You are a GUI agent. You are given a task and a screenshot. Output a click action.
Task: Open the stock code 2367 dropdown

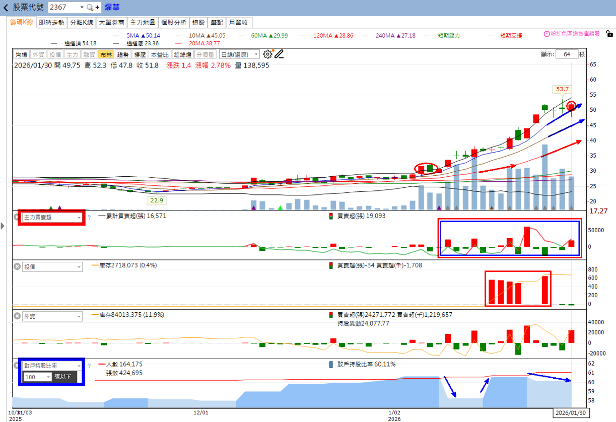(82, 8)
